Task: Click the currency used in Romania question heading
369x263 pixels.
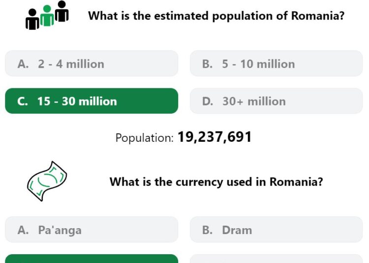Action: 216,182
